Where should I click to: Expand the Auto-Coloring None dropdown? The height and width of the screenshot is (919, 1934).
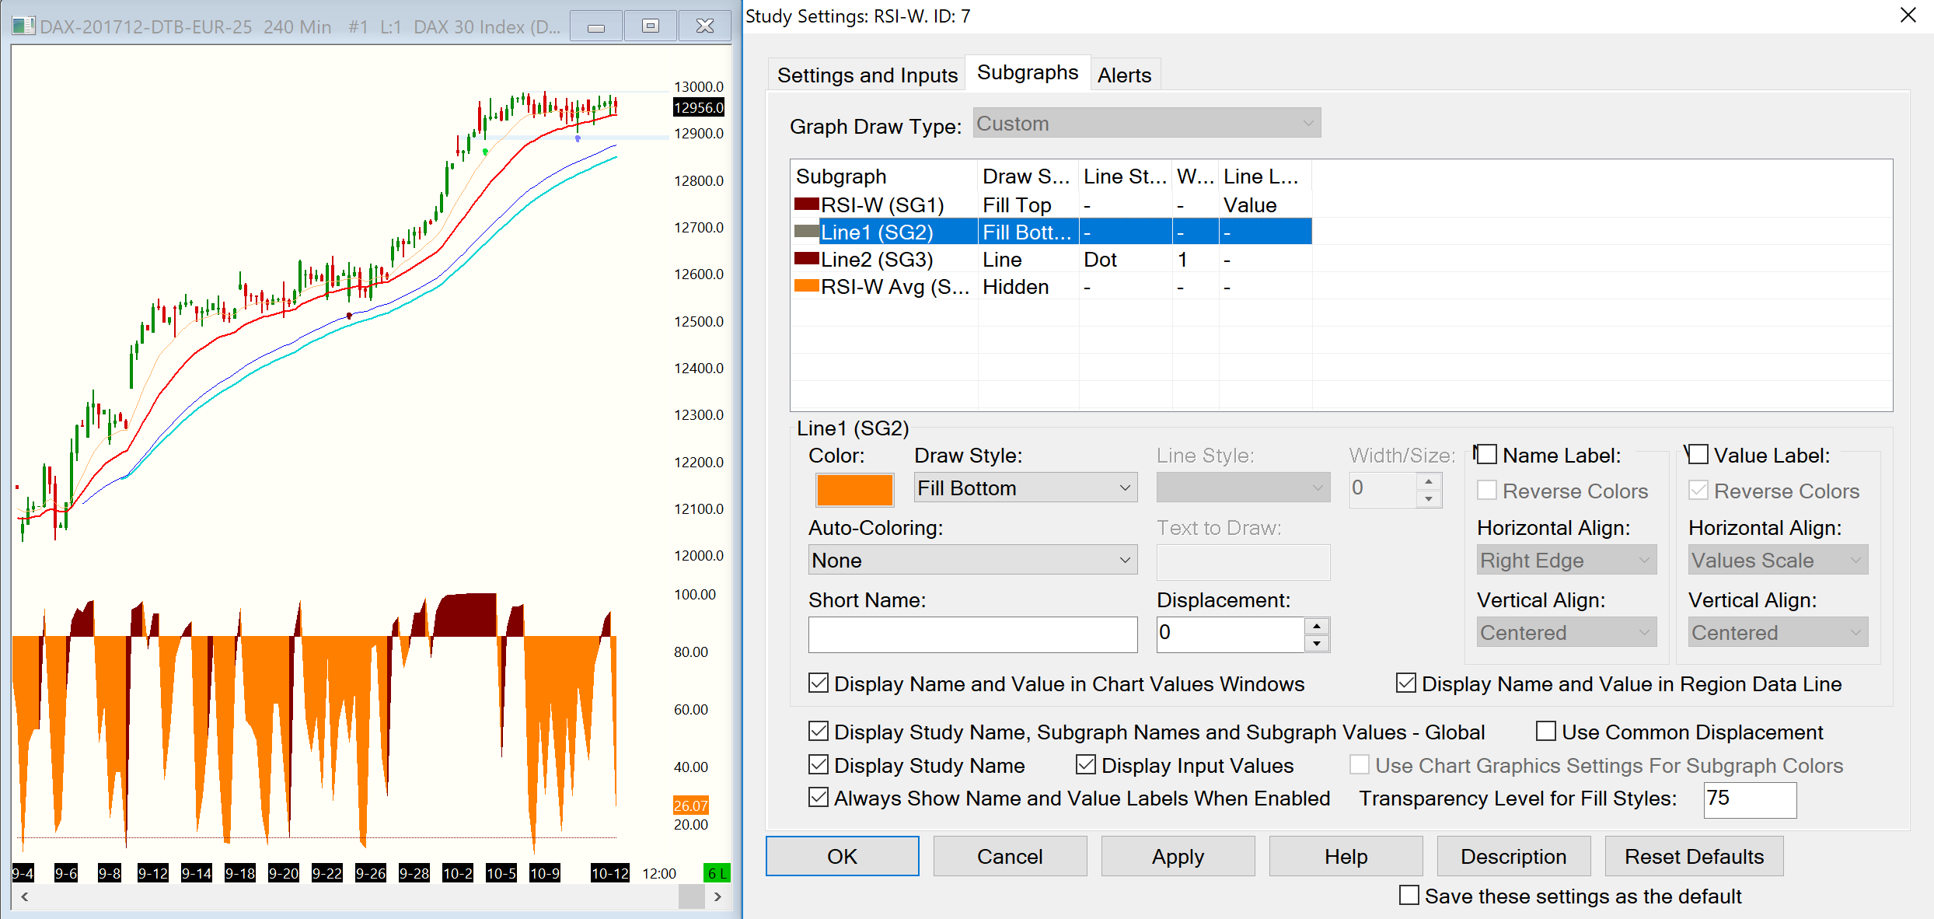pos(972,561)
